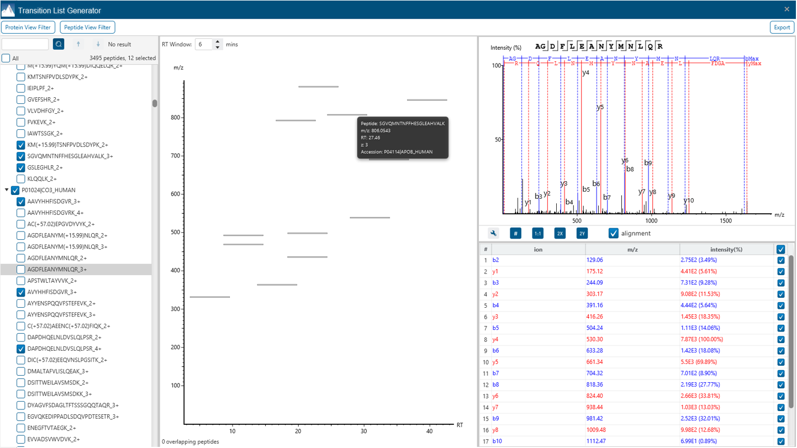Uncheck the b2 ion row checkbox
The width and height of the screenshot is (797, 448).
780,260
